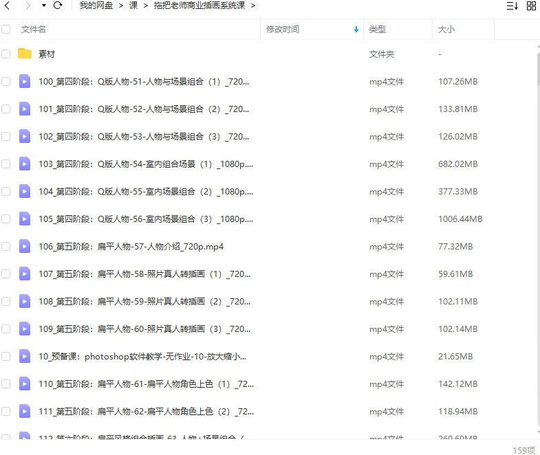The width and height of the screenshot is (540, 455).
Task: Go to 我的网盘 in breadcrumb
Action: [x=97, y=5]
